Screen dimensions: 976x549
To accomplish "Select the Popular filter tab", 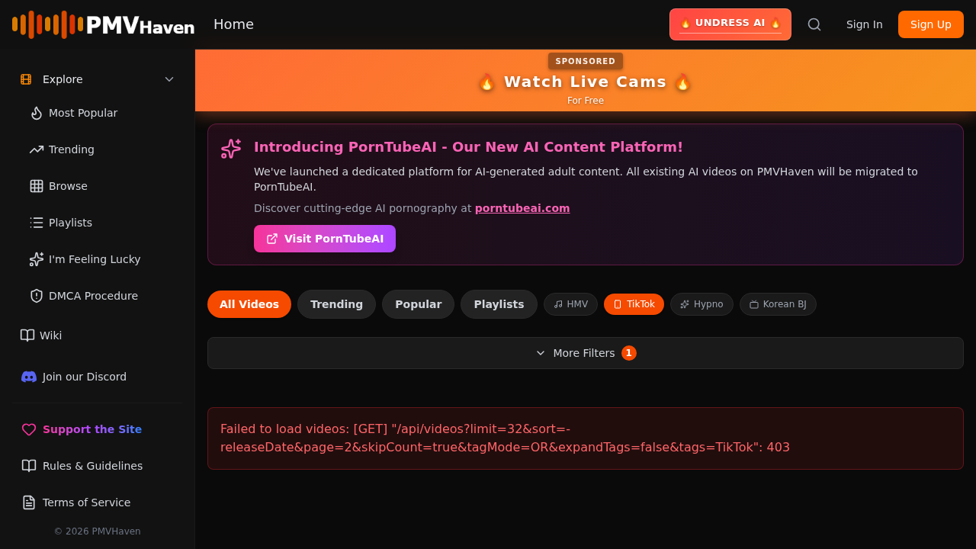I will point(418,304).
